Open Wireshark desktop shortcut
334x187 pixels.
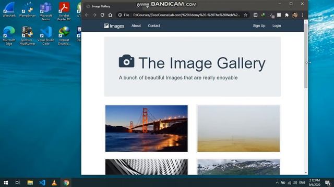[9, 9]
